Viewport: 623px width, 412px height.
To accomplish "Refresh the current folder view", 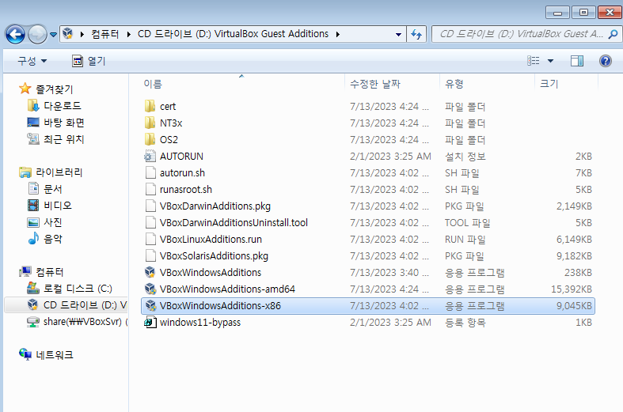I will 416,35.
